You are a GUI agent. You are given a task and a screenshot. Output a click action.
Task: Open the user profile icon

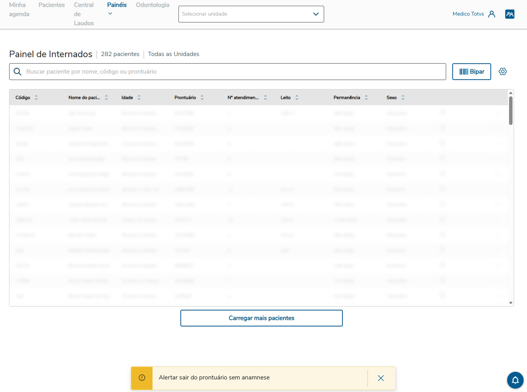point(492,14)
